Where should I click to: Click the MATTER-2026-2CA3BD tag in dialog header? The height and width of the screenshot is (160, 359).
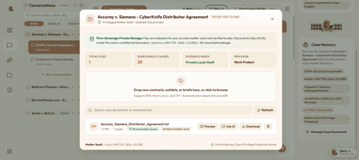(225, 17)
